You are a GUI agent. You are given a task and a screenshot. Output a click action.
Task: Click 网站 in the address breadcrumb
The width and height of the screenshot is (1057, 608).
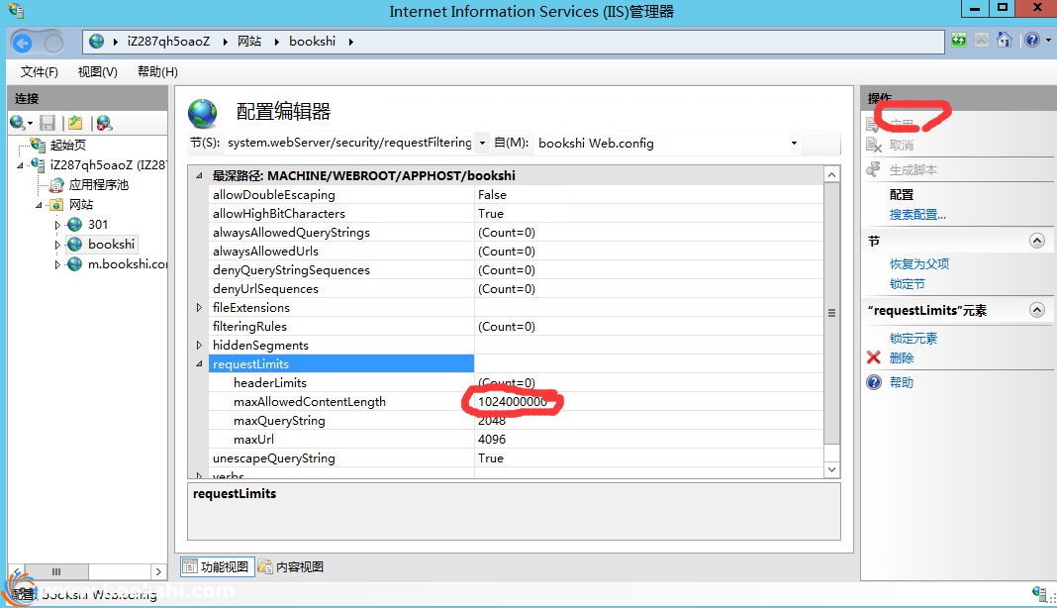248,42
